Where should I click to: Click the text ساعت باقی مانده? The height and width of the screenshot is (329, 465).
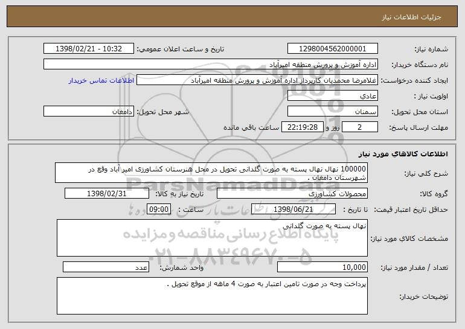point(251,127)
